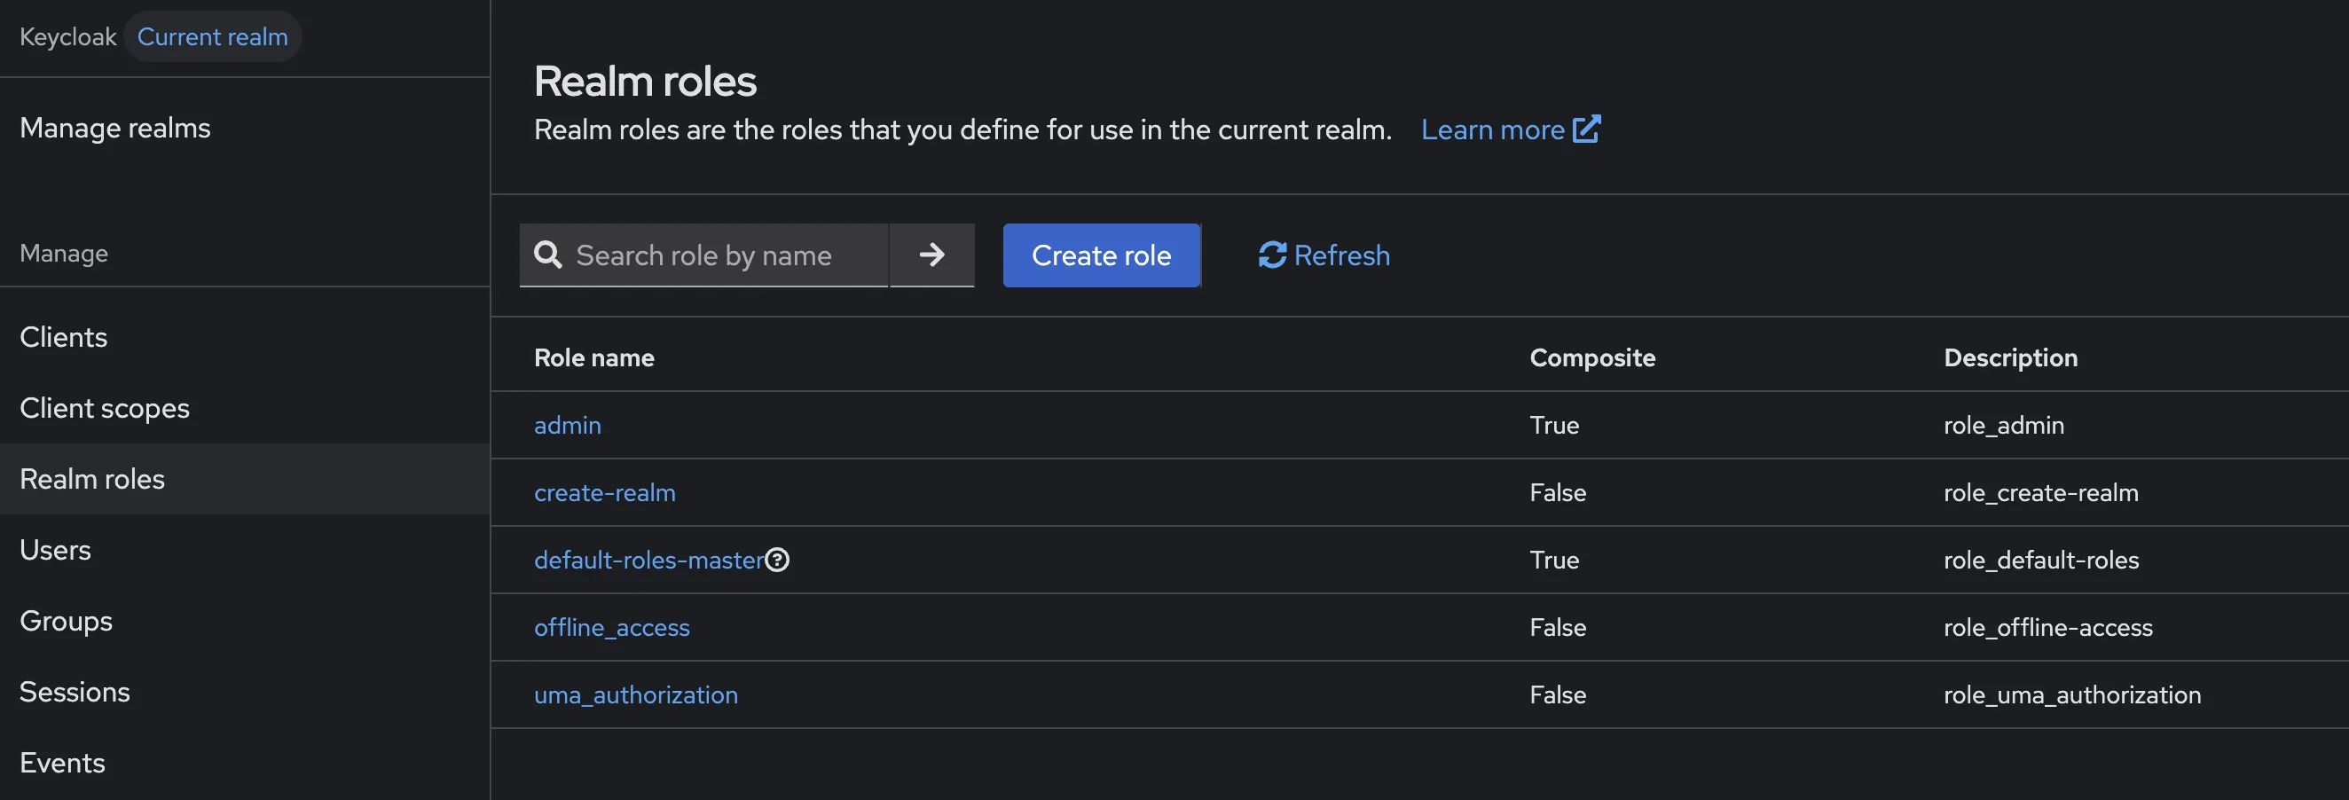Click the help icon next to default-roles-master

(777, 561)
